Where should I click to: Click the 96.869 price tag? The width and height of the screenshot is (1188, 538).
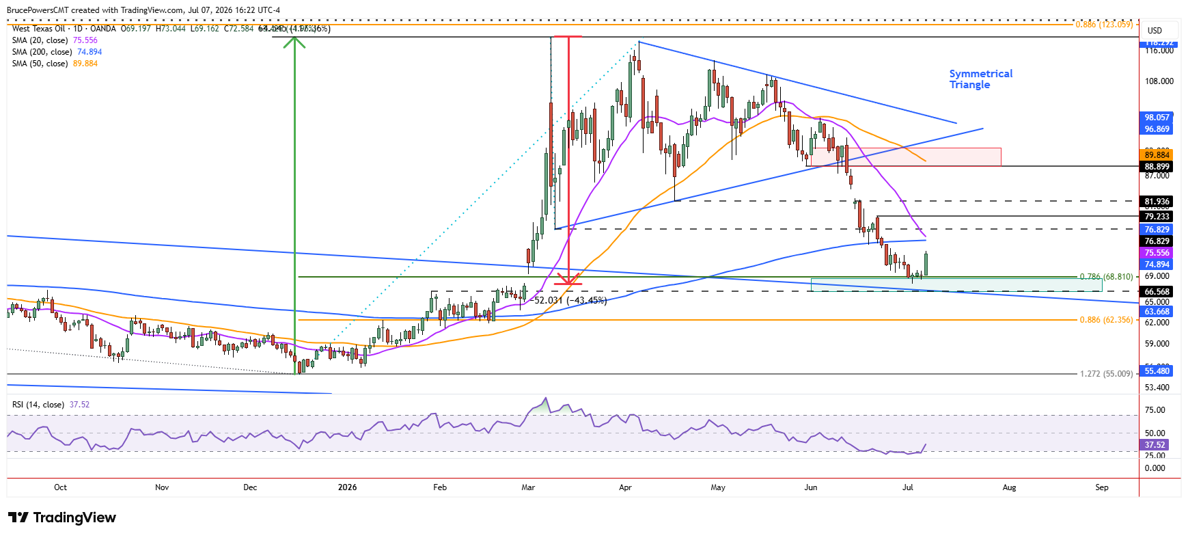click(x=1157, y=129)
